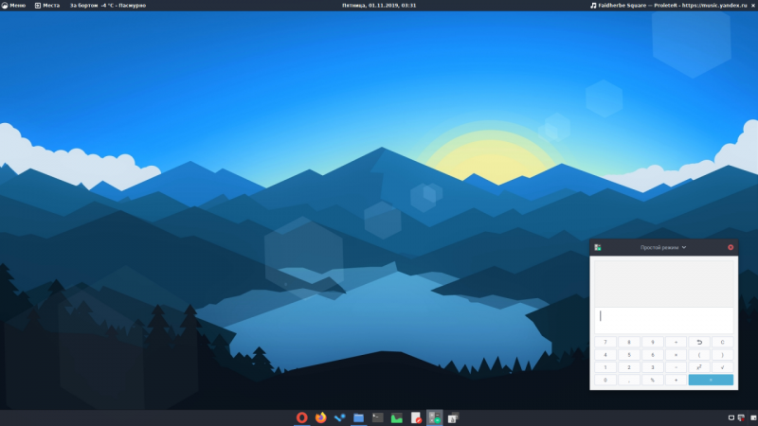Click the 2 button on calculator
758x426 pixels.
point(629,367)
